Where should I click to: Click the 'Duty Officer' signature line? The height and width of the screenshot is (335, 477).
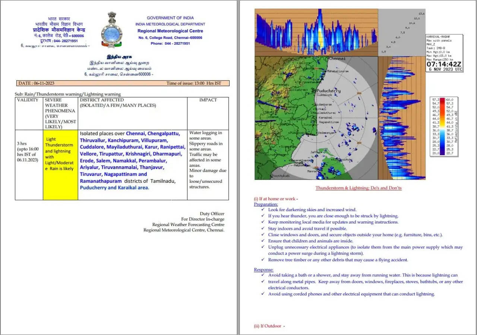click(212, 214)
